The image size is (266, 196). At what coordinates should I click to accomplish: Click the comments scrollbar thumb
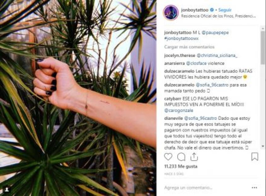(x=263, y=48)
